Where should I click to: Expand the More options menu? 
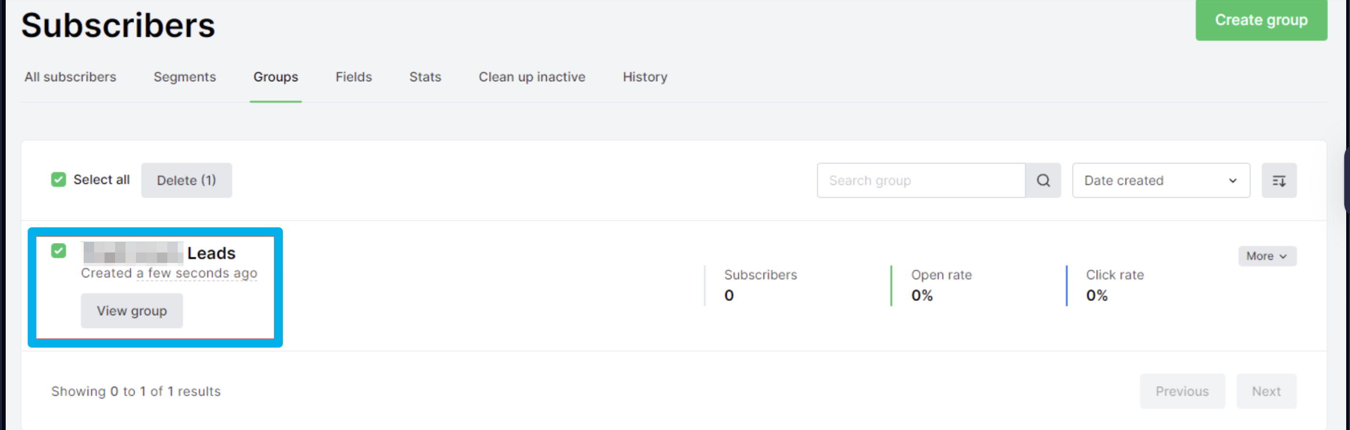tap(1267, 256)
